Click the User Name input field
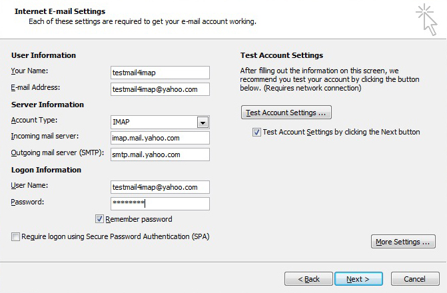 (160, 187)
